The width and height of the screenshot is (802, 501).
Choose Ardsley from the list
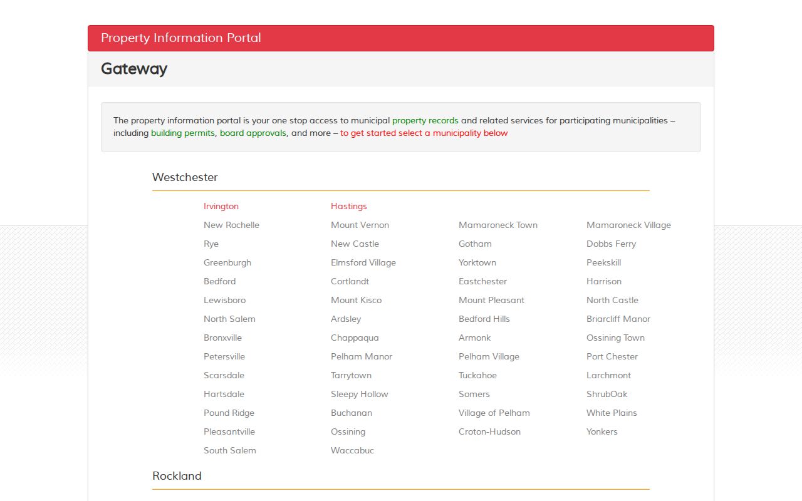[x=346, y=319]
